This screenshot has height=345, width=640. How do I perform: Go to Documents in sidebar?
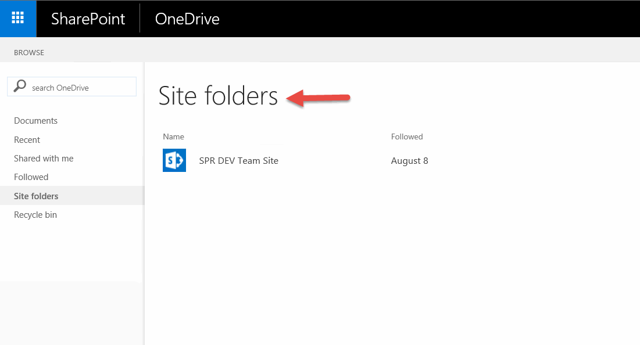pyautogui.click(x=35, y=121)
